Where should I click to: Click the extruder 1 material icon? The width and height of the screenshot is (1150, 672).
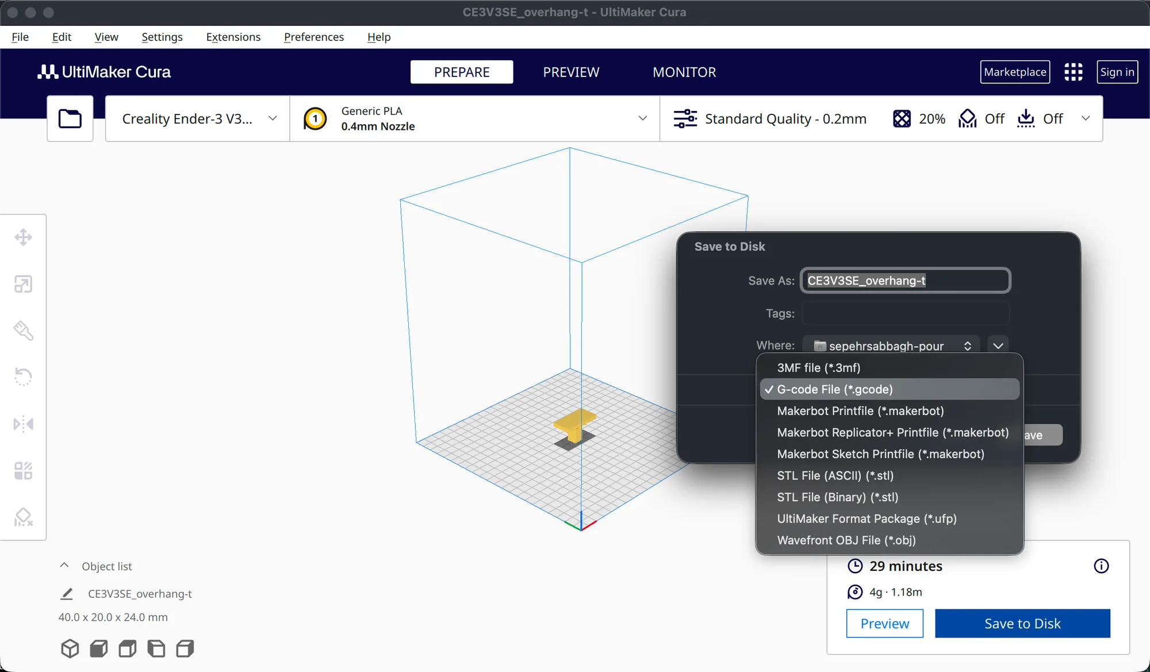click(315, 118)
